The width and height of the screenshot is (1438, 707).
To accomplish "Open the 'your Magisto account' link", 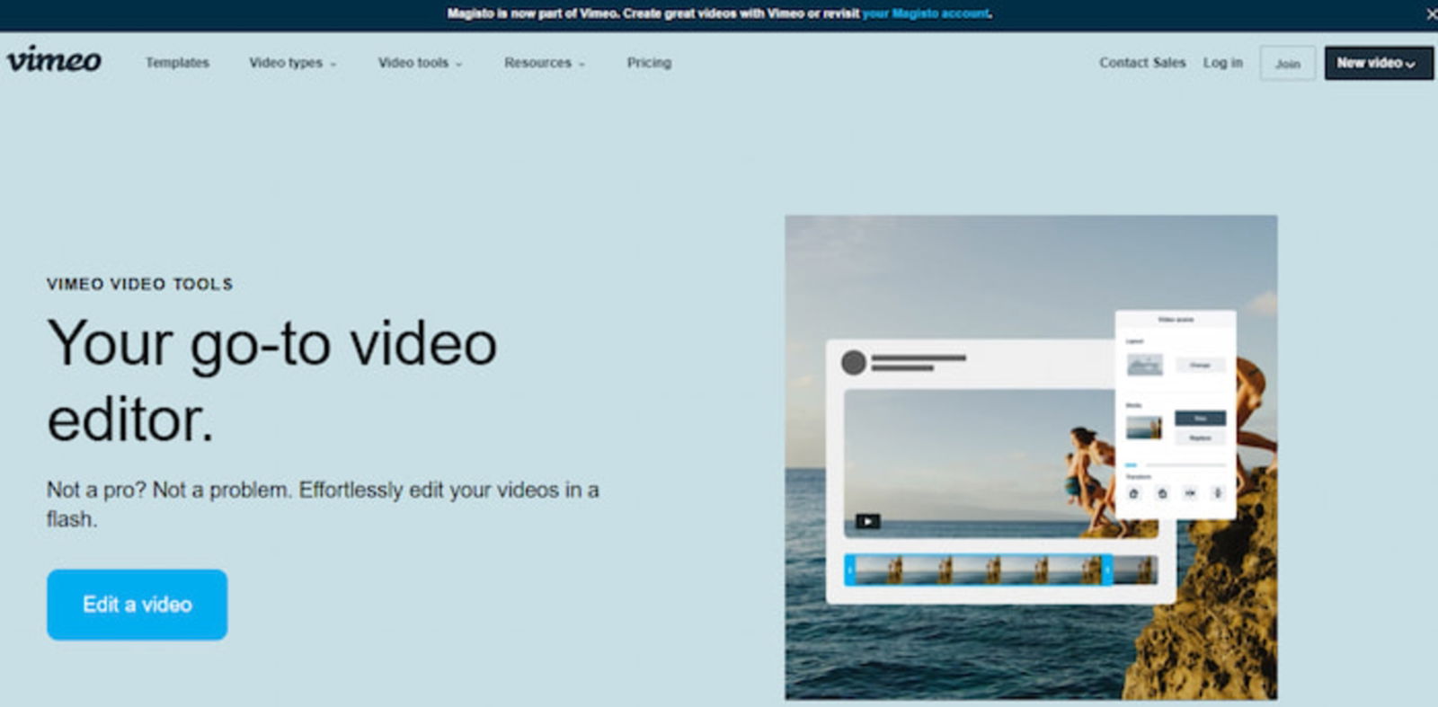I will [926, 13].
